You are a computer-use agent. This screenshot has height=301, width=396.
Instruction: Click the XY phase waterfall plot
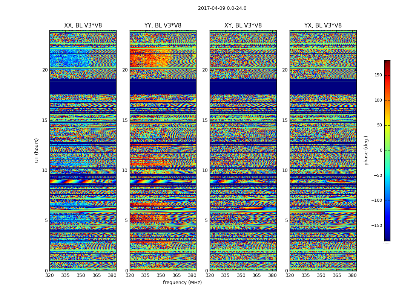[x=243, y=150]
